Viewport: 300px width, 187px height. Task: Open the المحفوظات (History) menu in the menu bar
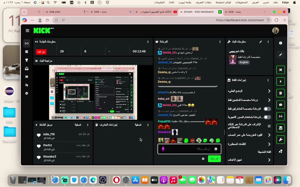(241, 3)
